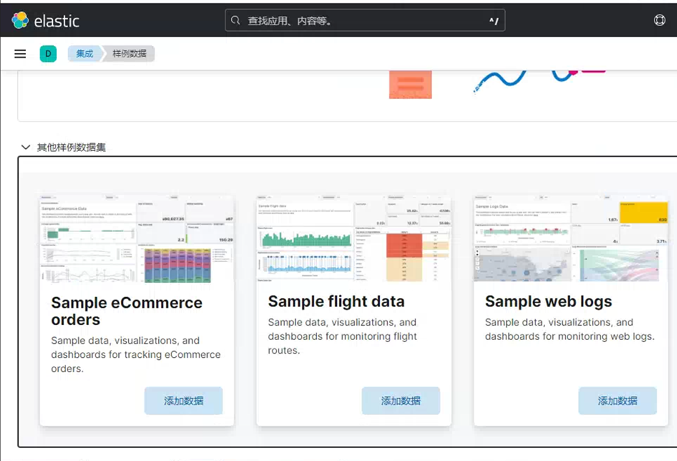Add data for Sample flight data

click(401, 401)
